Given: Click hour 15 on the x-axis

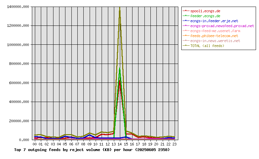Looking at the screenshot, I should pos(126,144).
